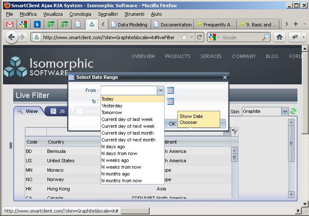Click the Google search input field
This screenshot has height=216, width=309.
[x=241, y=37]
